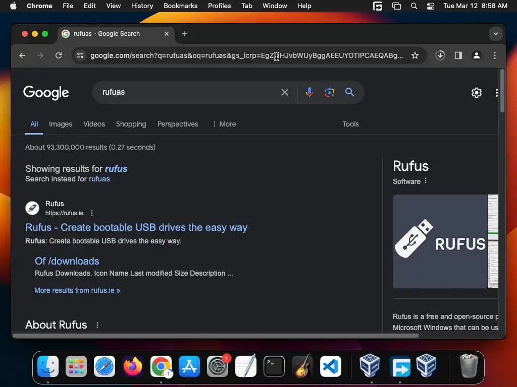Open options next to About Rufus
The width and height of the screenshot is (517, 387).
coord(97,325)
